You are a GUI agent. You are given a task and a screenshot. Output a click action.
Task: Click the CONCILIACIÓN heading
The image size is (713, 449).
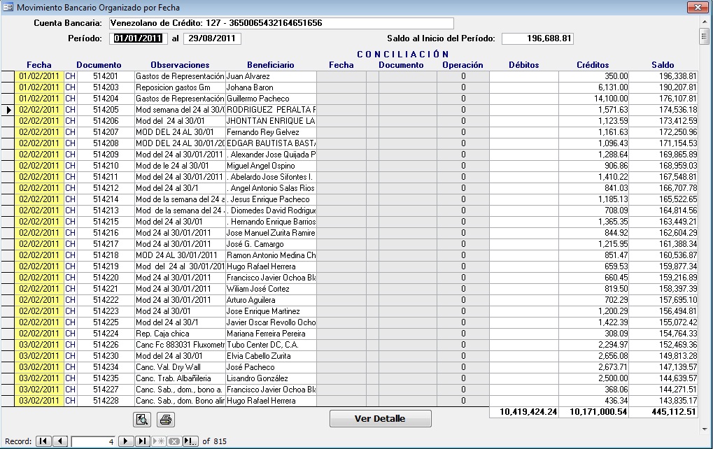coord(403,55)
